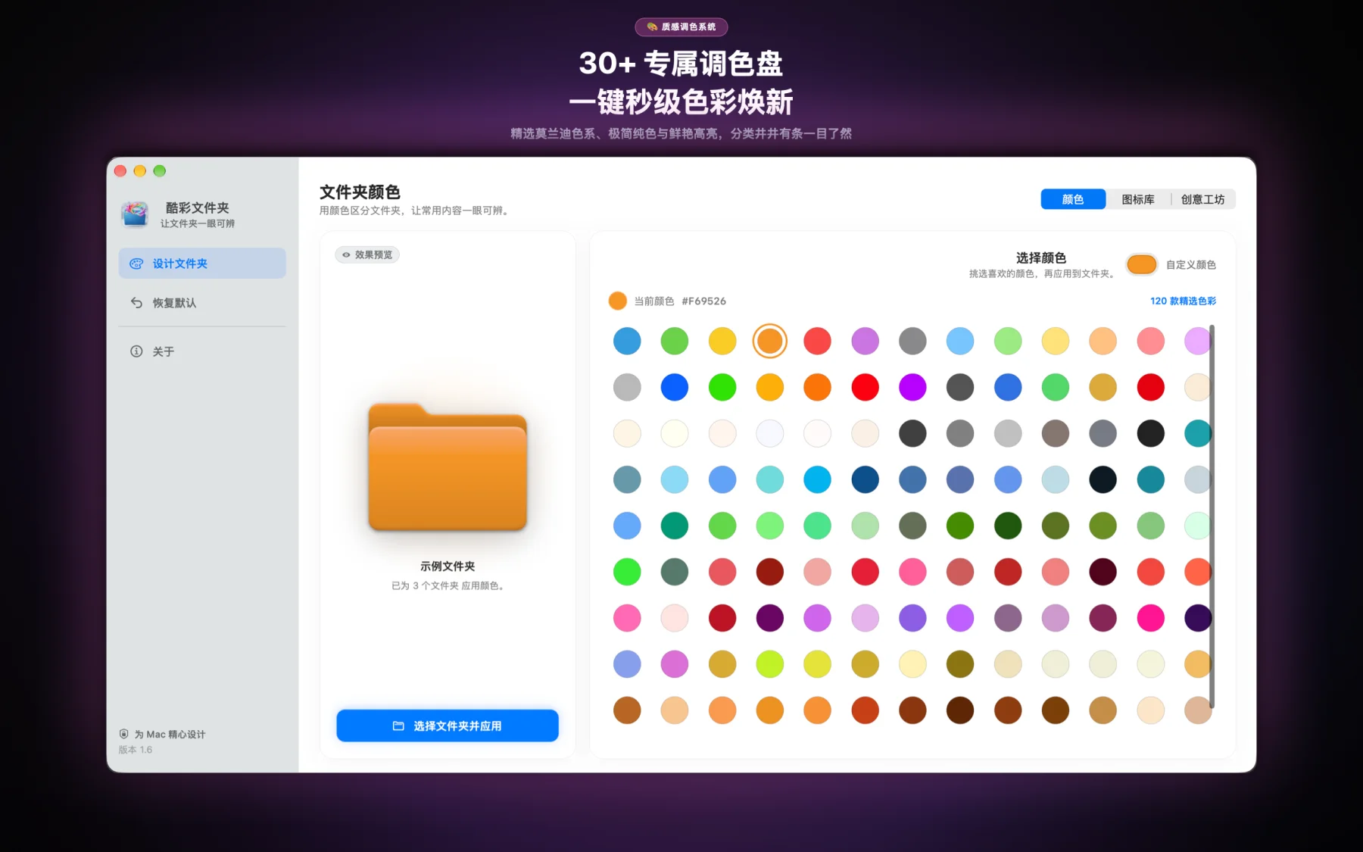The width and height of the screenshot is (1363, 852).
Task: Pick the vivid purple swatch in second row
Action: point(912,387)
